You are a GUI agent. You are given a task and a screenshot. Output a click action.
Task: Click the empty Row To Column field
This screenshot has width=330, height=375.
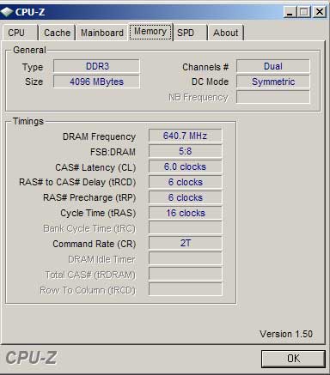pos(186,290)
